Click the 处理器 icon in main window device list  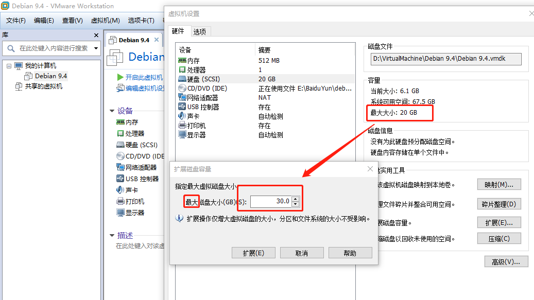pos(120,133)
